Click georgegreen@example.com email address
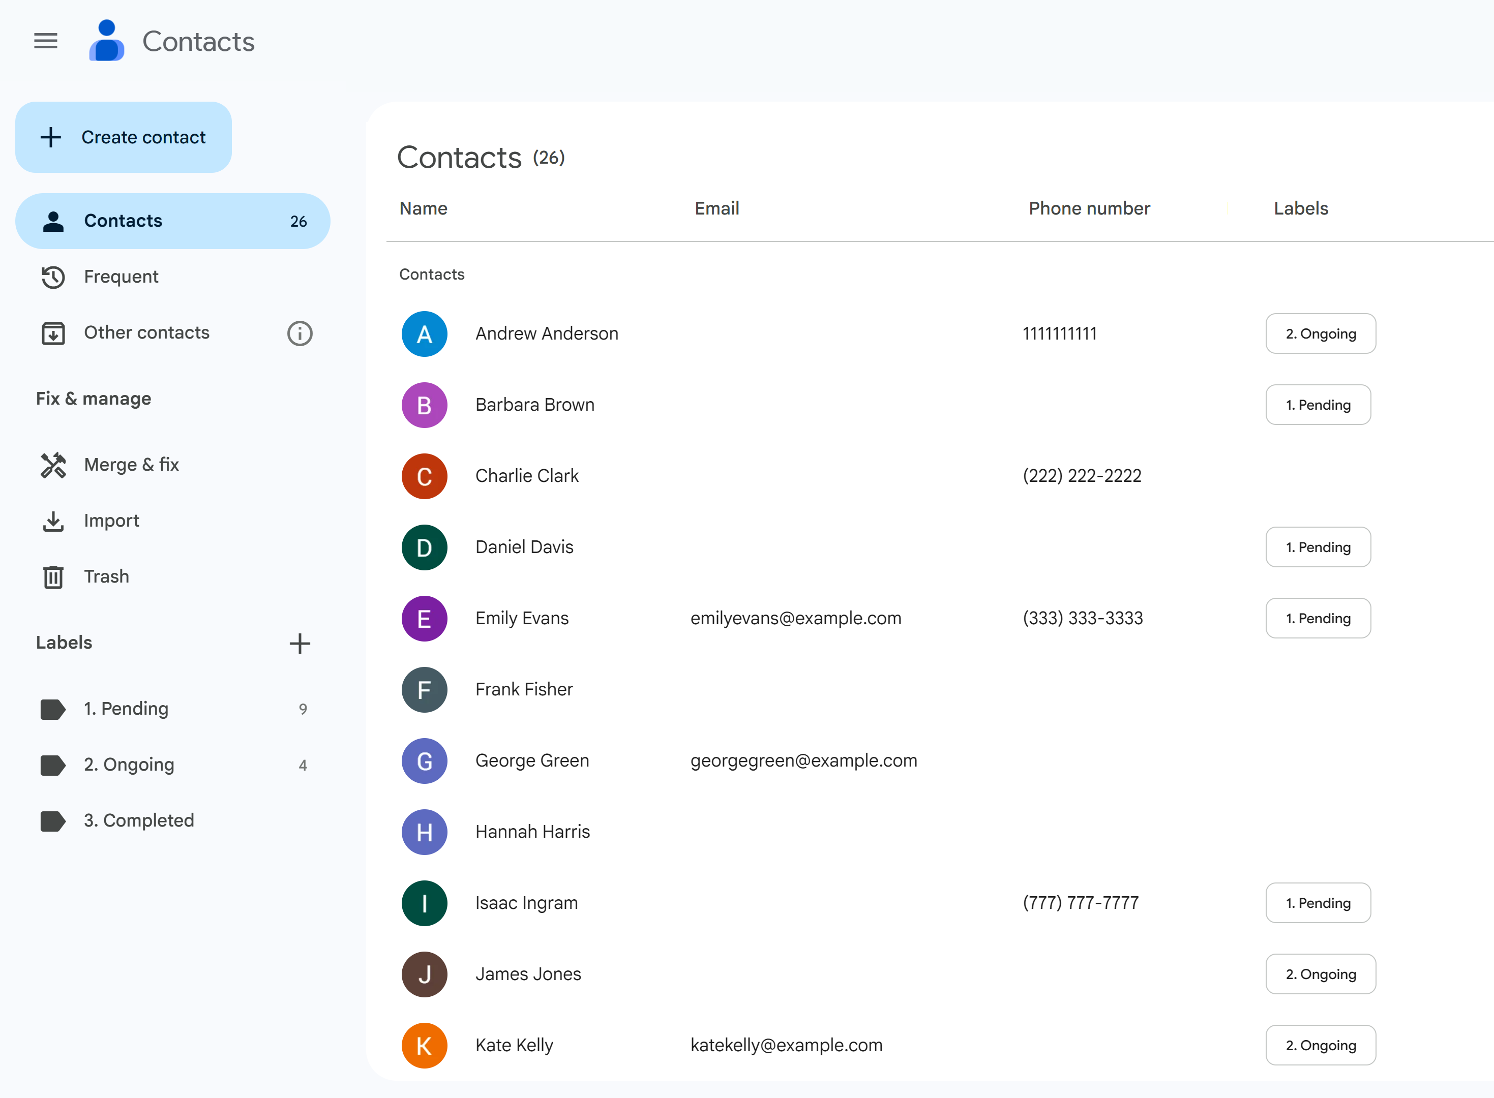 [803, 760]
